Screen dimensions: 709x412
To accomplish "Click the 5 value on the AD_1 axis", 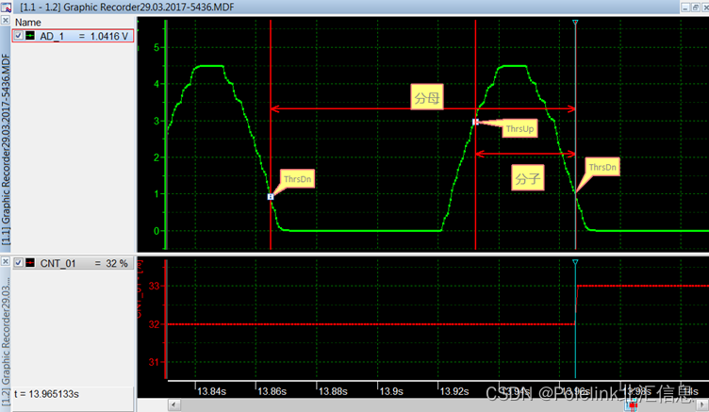I will coord(157,47).
